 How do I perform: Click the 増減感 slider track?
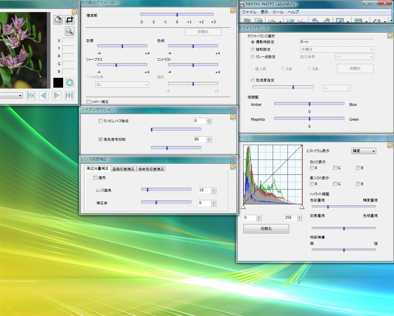pyautogui.click(x=177, y=15)
